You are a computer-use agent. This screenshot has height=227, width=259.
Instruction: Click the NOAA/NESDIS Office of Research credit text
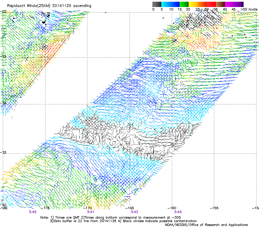(x=206, y=225)
